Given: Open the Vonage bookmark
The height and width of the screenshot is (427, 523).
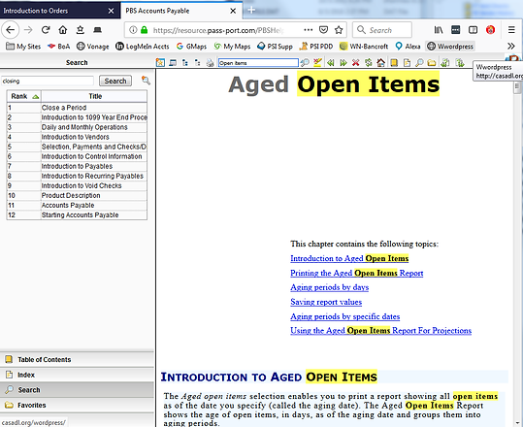Looking at the screenshot, I should pyautogui.click(x=93, y=47).
